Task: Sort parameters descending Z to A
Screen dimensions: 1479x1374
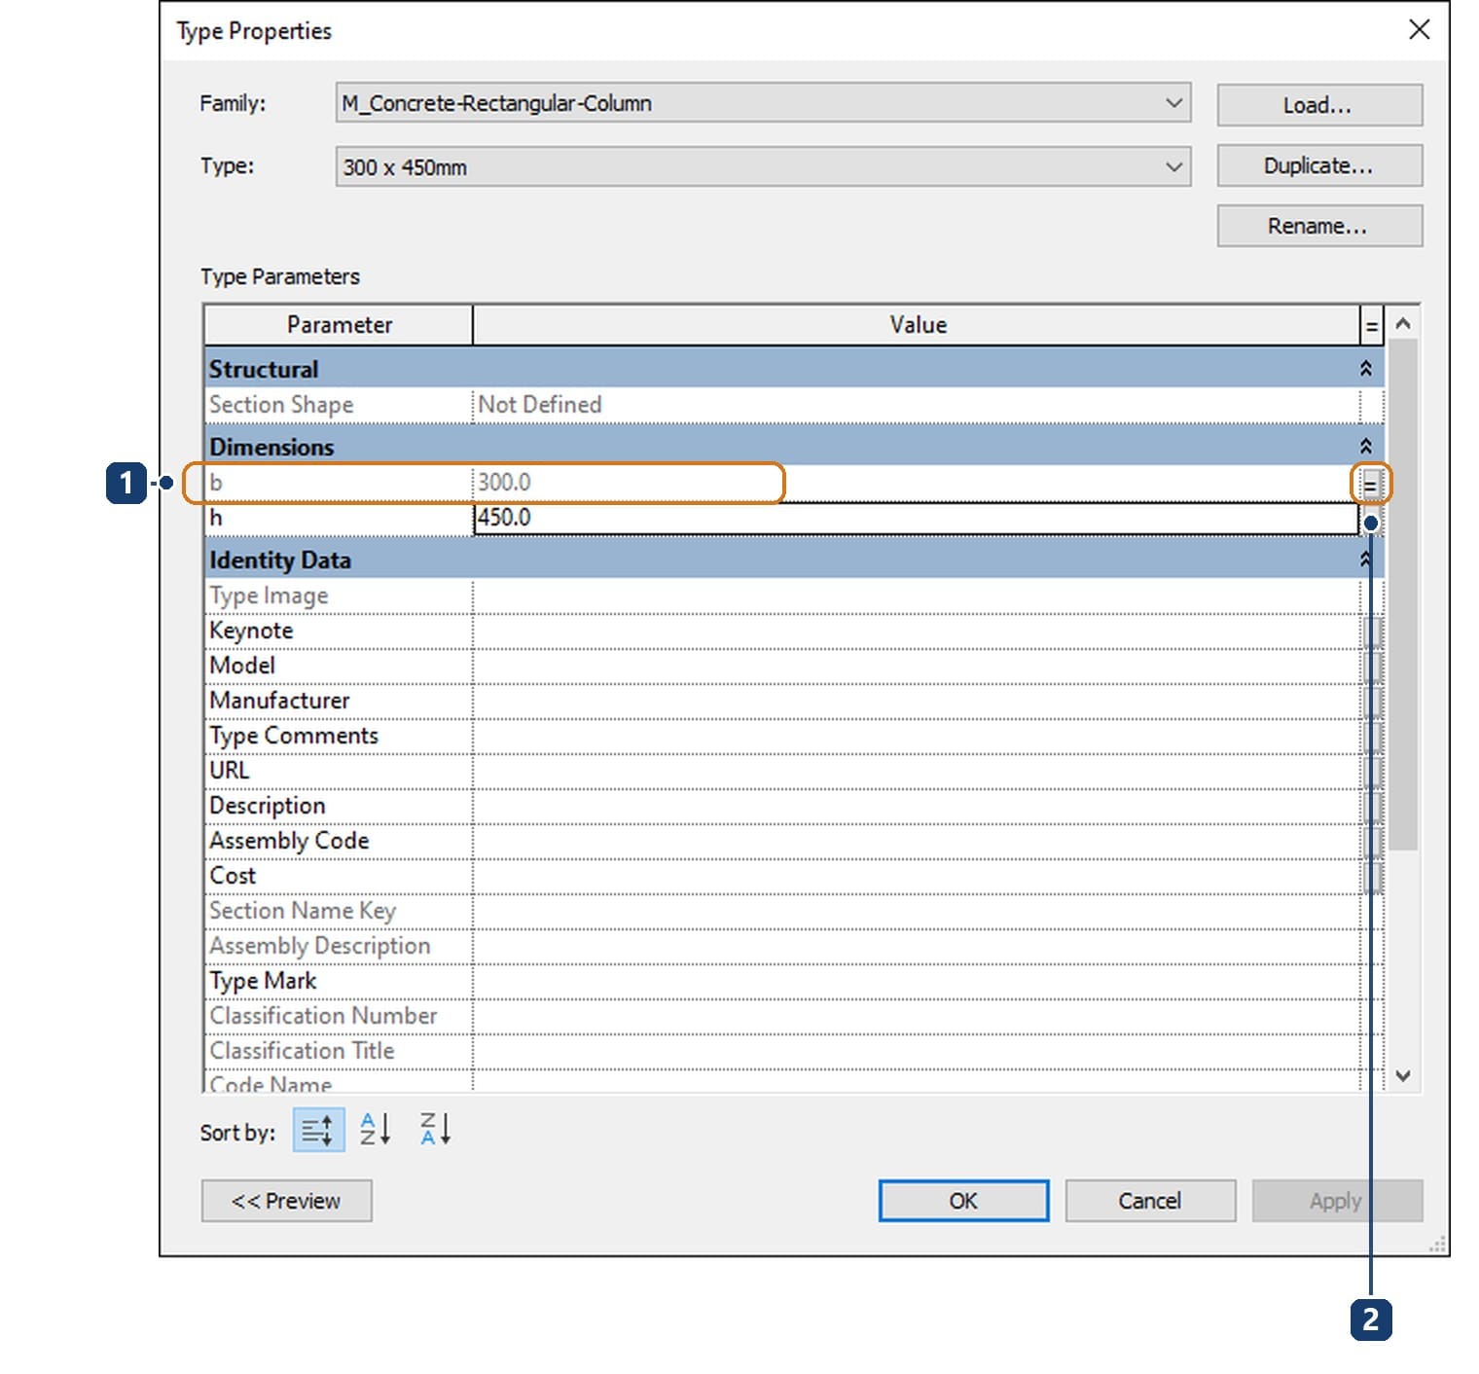Action: click(435, 1129)
